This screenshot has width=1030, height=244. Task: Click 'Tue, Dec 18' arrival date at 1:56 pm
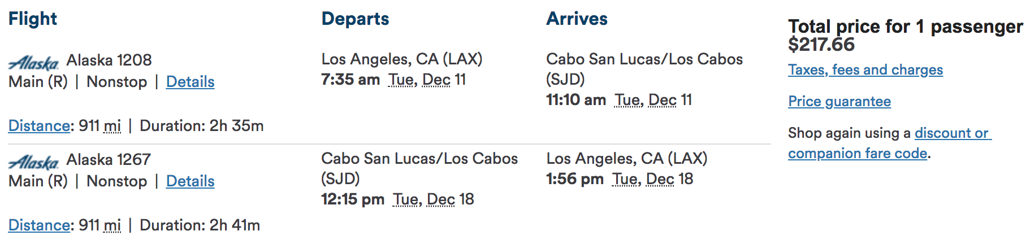point(652,179)
